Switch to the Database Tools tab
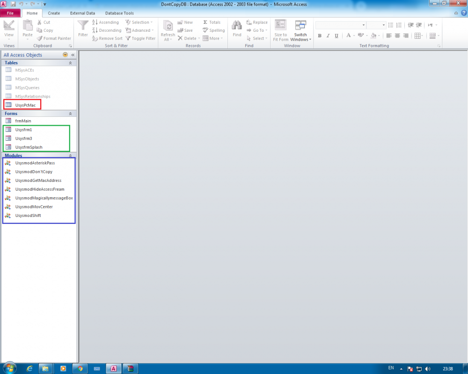The image size is (468, 374). 119,13
